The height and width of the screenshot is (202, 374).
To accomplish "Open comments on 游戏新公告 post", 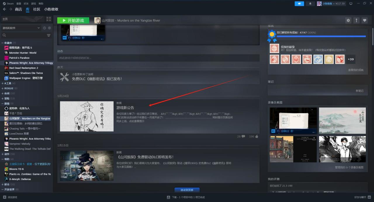I will [x=243, y=136].
